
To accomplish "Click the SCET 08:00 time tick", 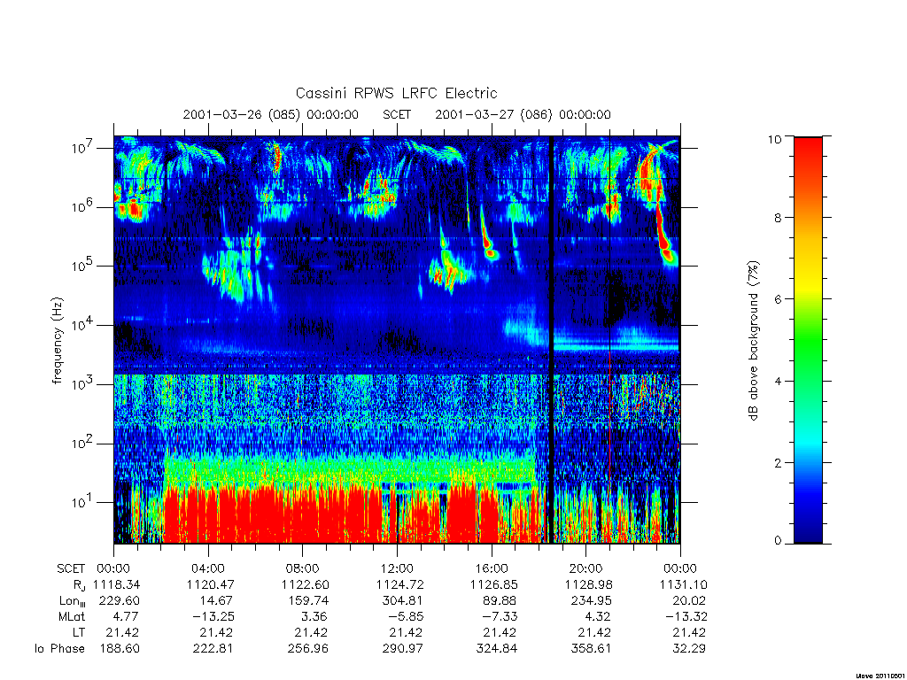I will point(303,568).
